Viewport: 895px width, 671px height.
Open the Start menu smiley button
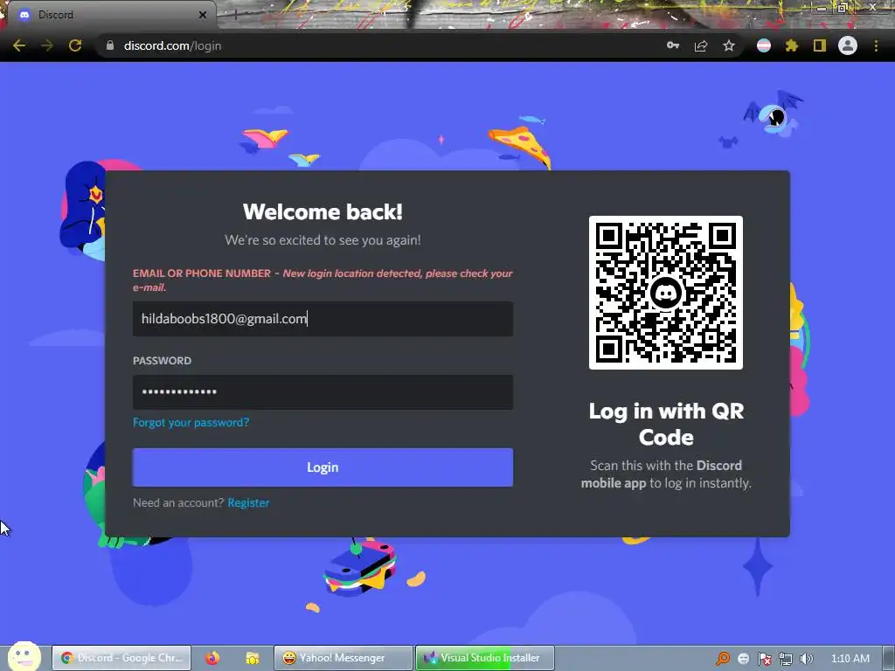tap(24, 656)
